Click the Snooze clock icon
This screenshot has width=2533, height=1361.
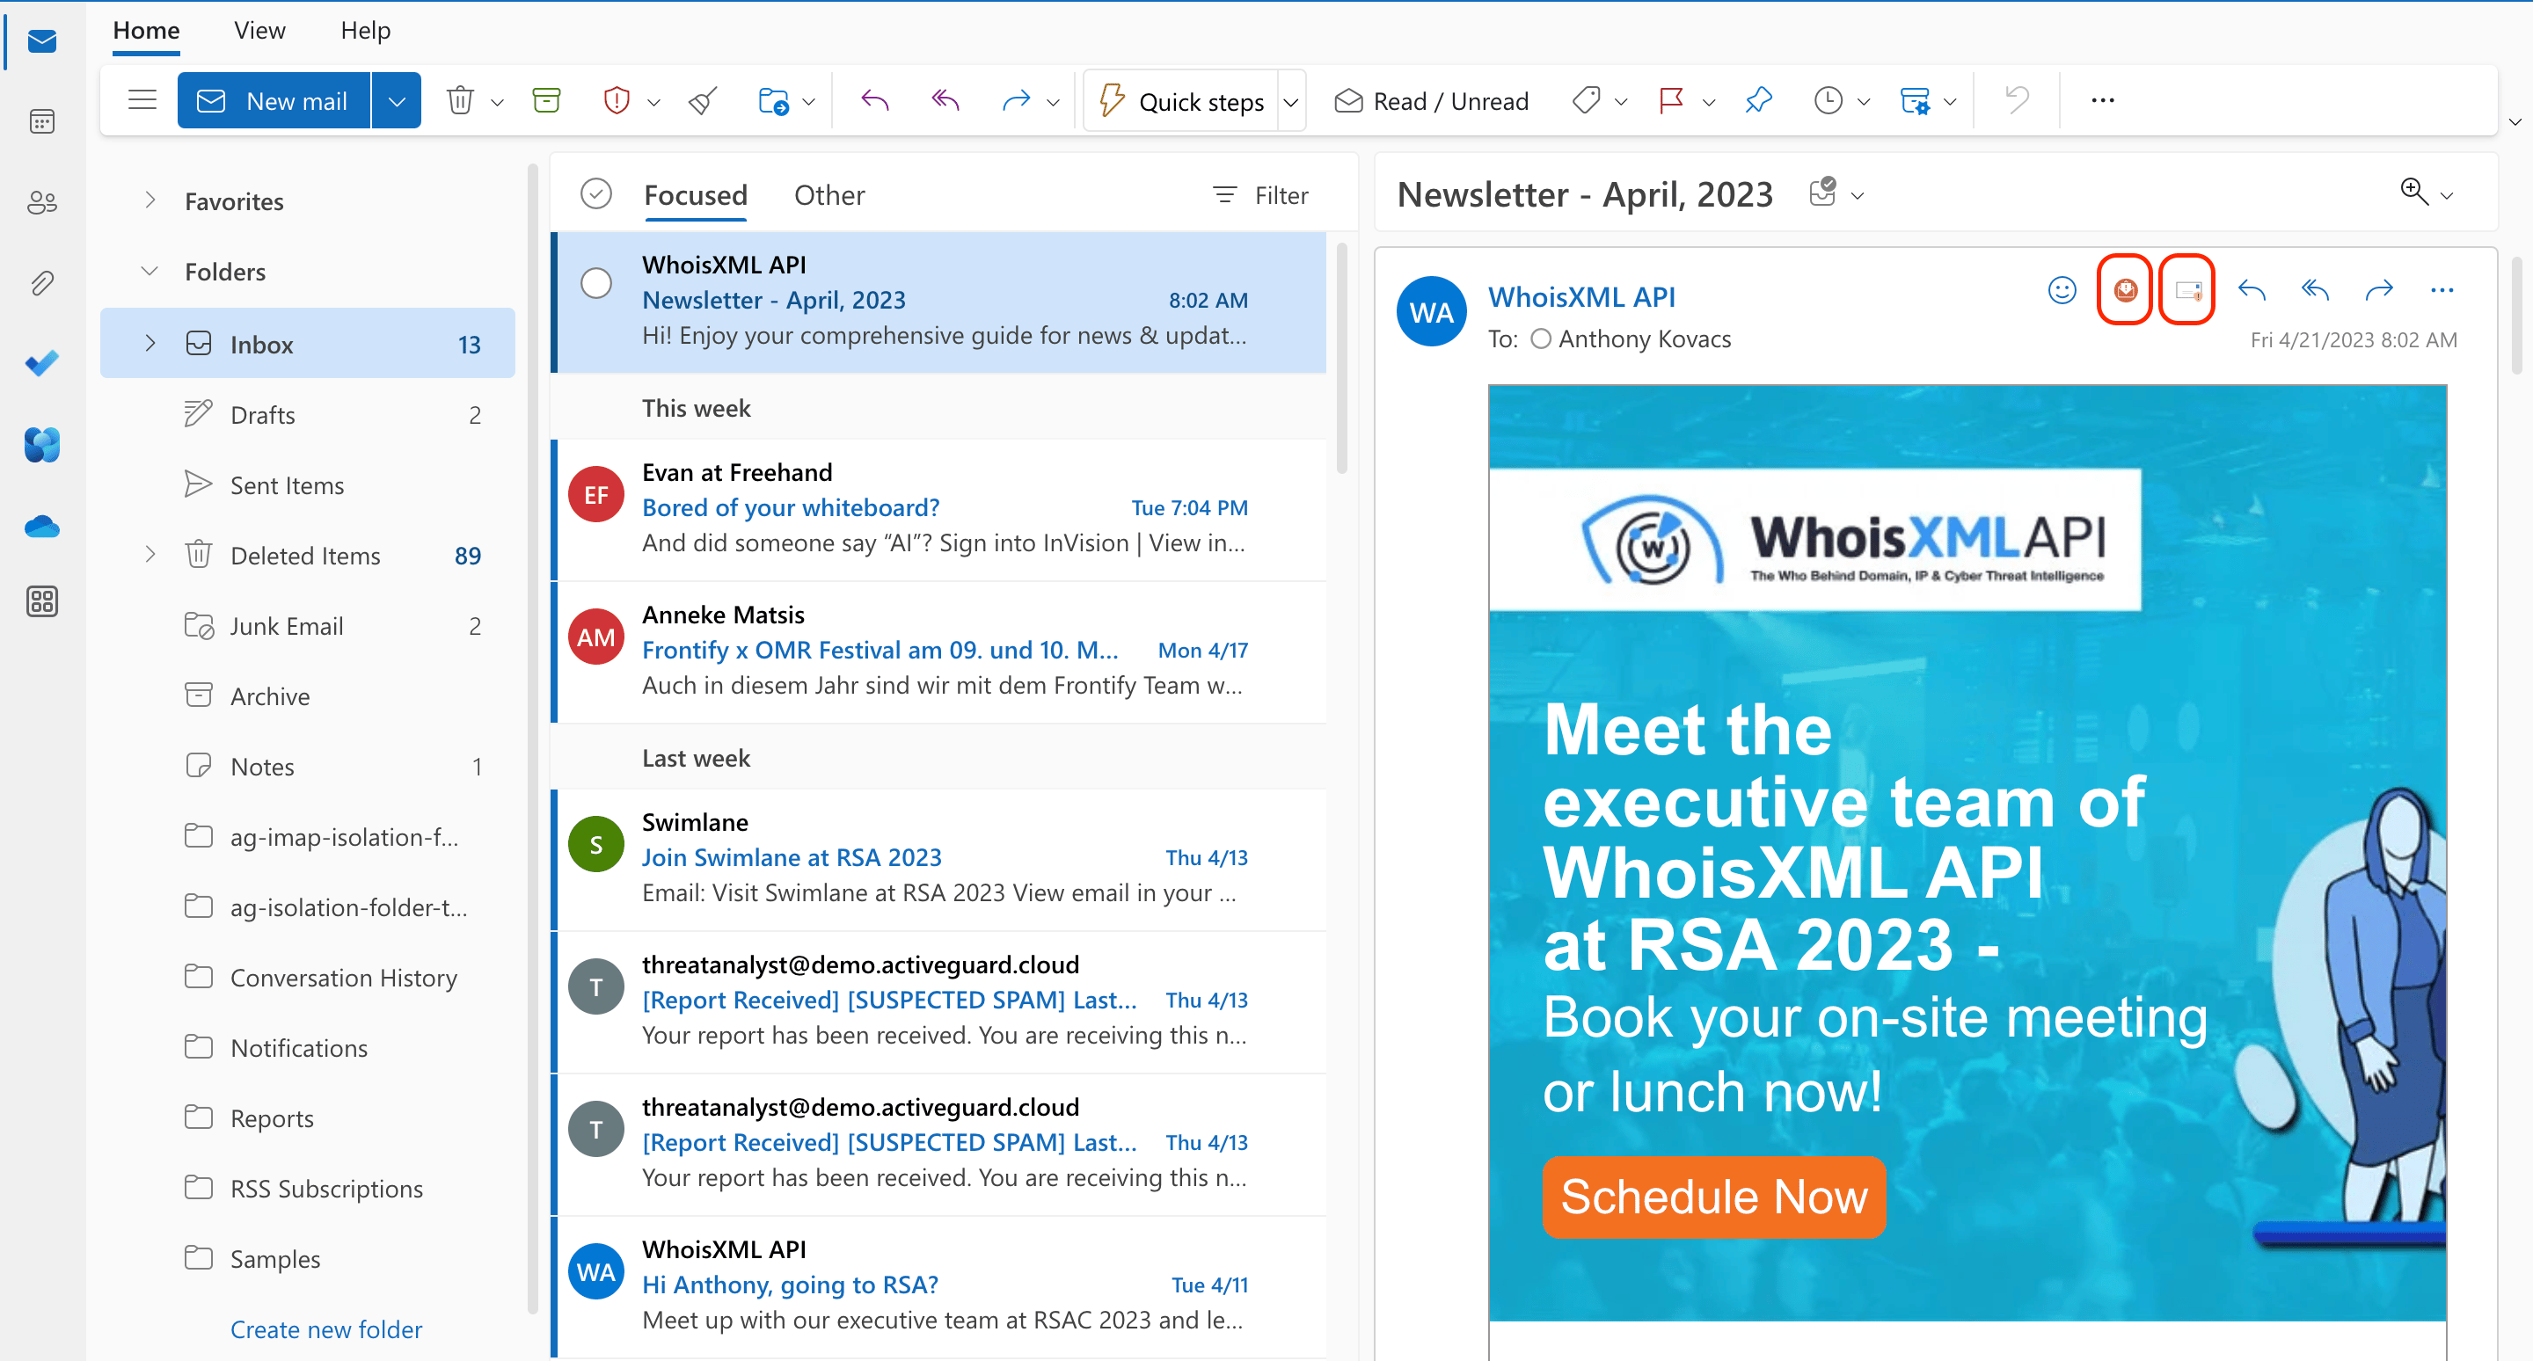[x=1828, y=100]
